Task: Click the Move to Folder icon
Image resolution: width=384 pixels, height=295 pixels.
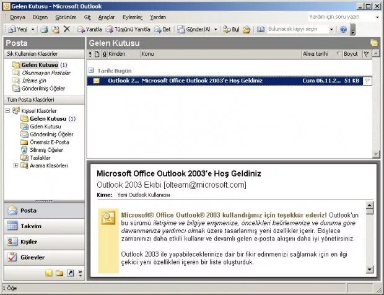Action: (x=56, y=29)
